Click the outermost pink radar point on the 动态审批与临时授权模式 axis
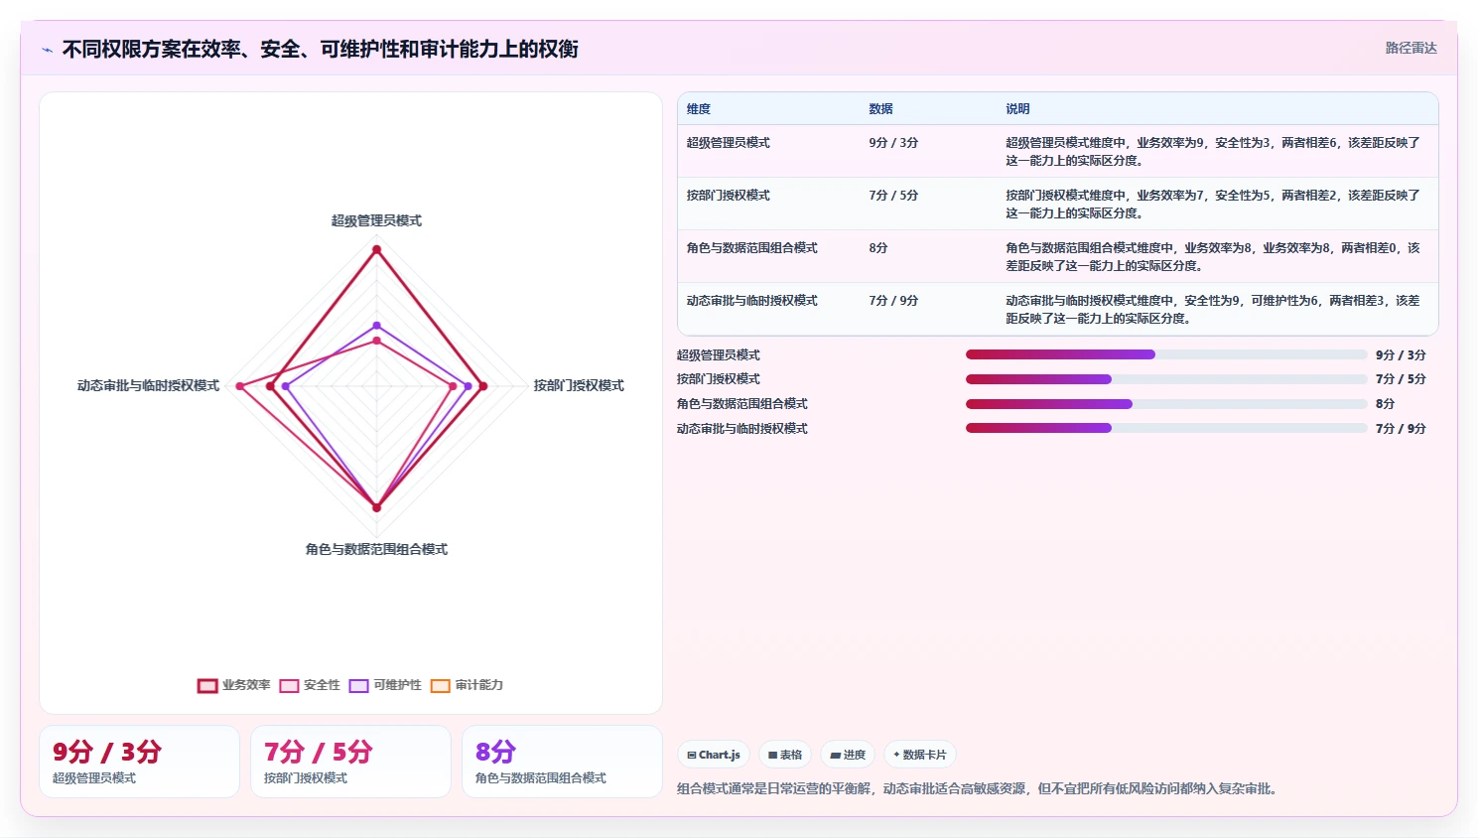This screenshot has width=1478, height=838. pyautogui.click(x=239, y=386)
